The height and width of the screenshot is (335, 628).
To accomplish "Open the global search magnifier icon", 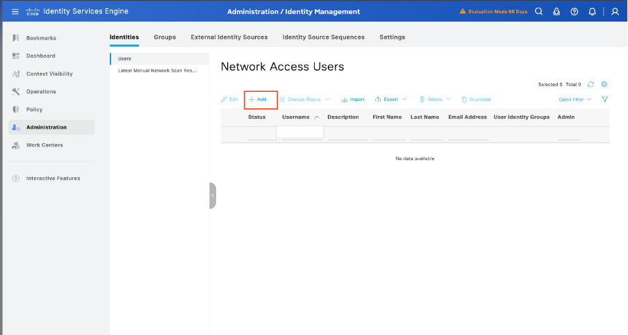I will point(538,12).
